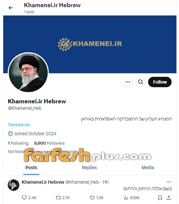Go back using the arrow icon
Screen dimensions: 179x204
point(11,8)
